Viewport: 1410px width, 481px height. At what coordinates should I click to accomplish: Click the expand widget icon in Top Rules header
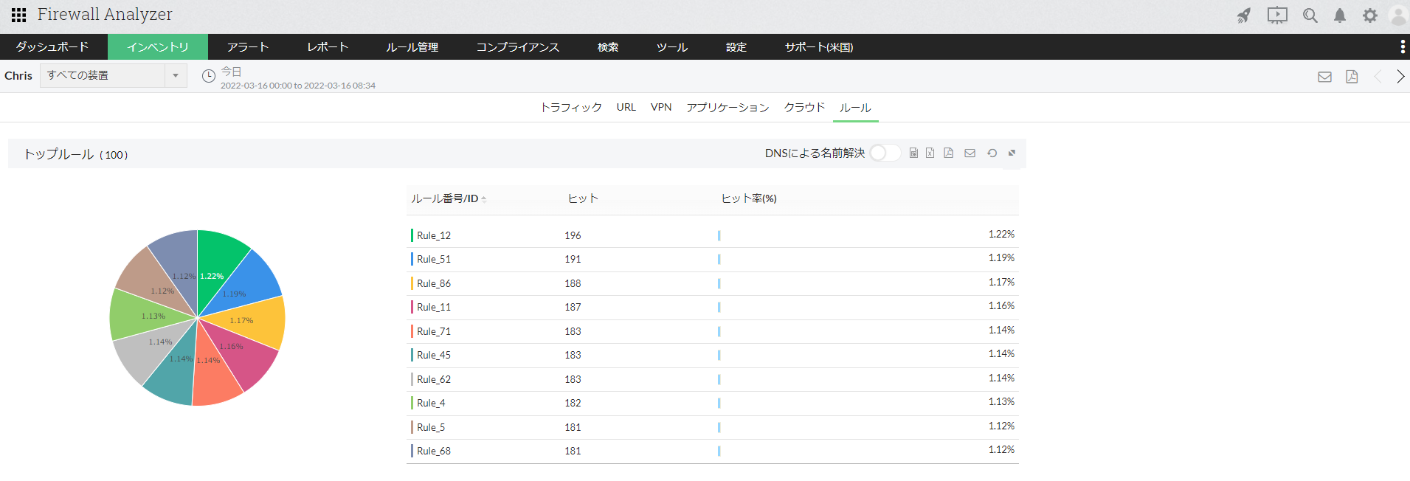pos(1012,153)
